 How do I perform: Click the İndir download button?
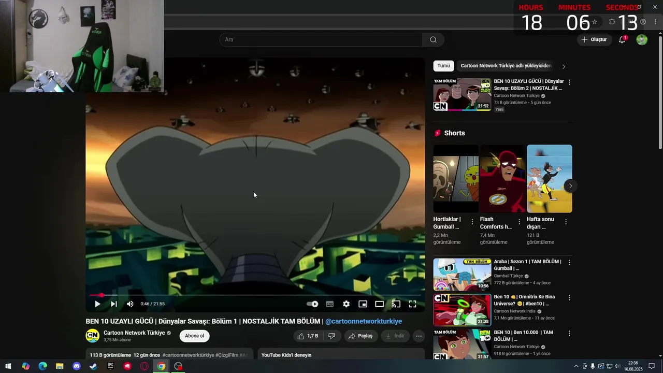click(395, 336)
